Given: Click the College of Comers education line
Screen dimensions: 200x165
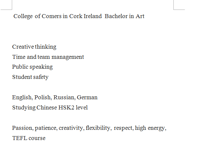Looking at the screenshot, I should (x=79, y=16).
